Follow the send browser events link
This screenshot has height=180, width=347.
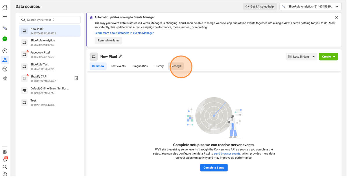(227, 154)
